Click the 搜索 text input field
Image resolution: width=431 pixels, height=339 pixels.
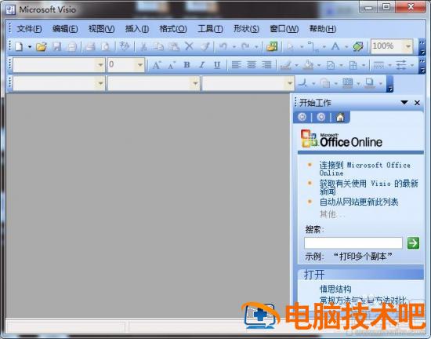[353, 243]
